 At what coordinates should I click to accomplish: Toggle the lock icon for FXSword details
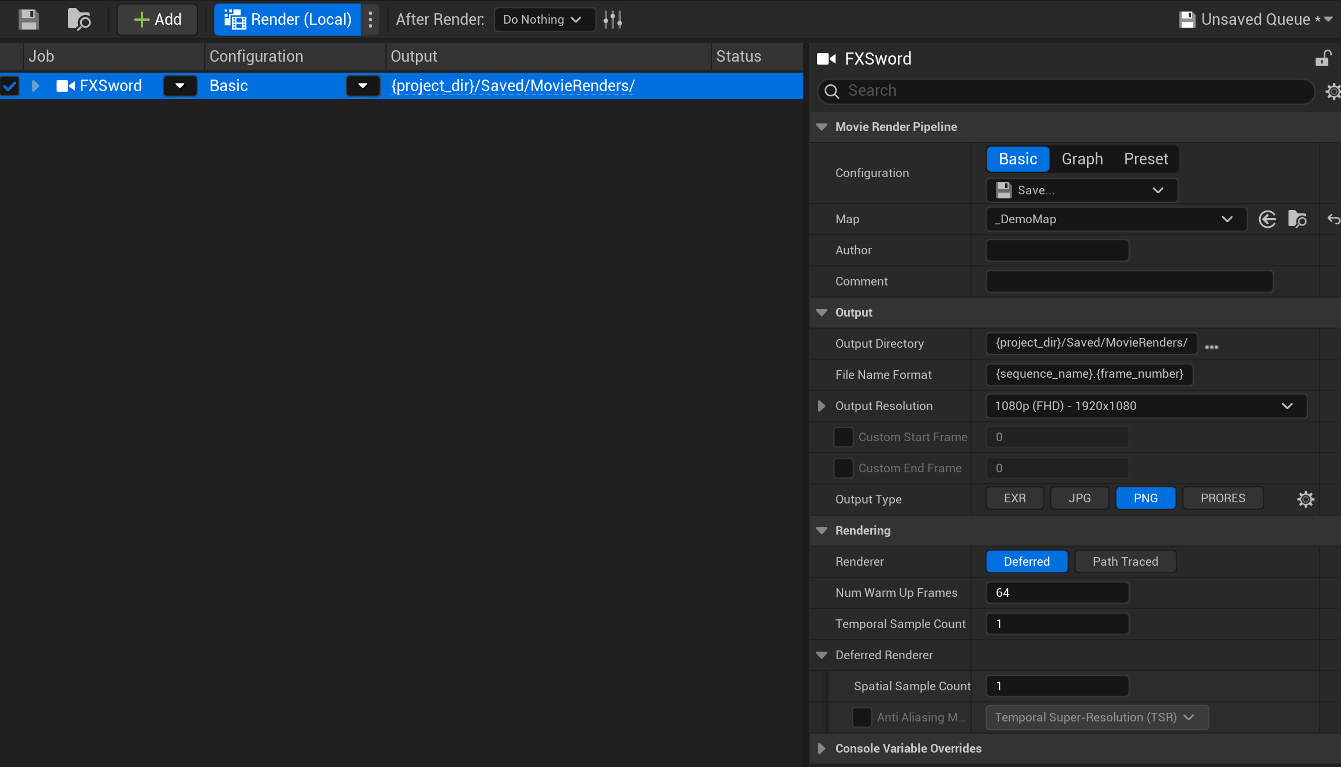(x=1323, y=58)
